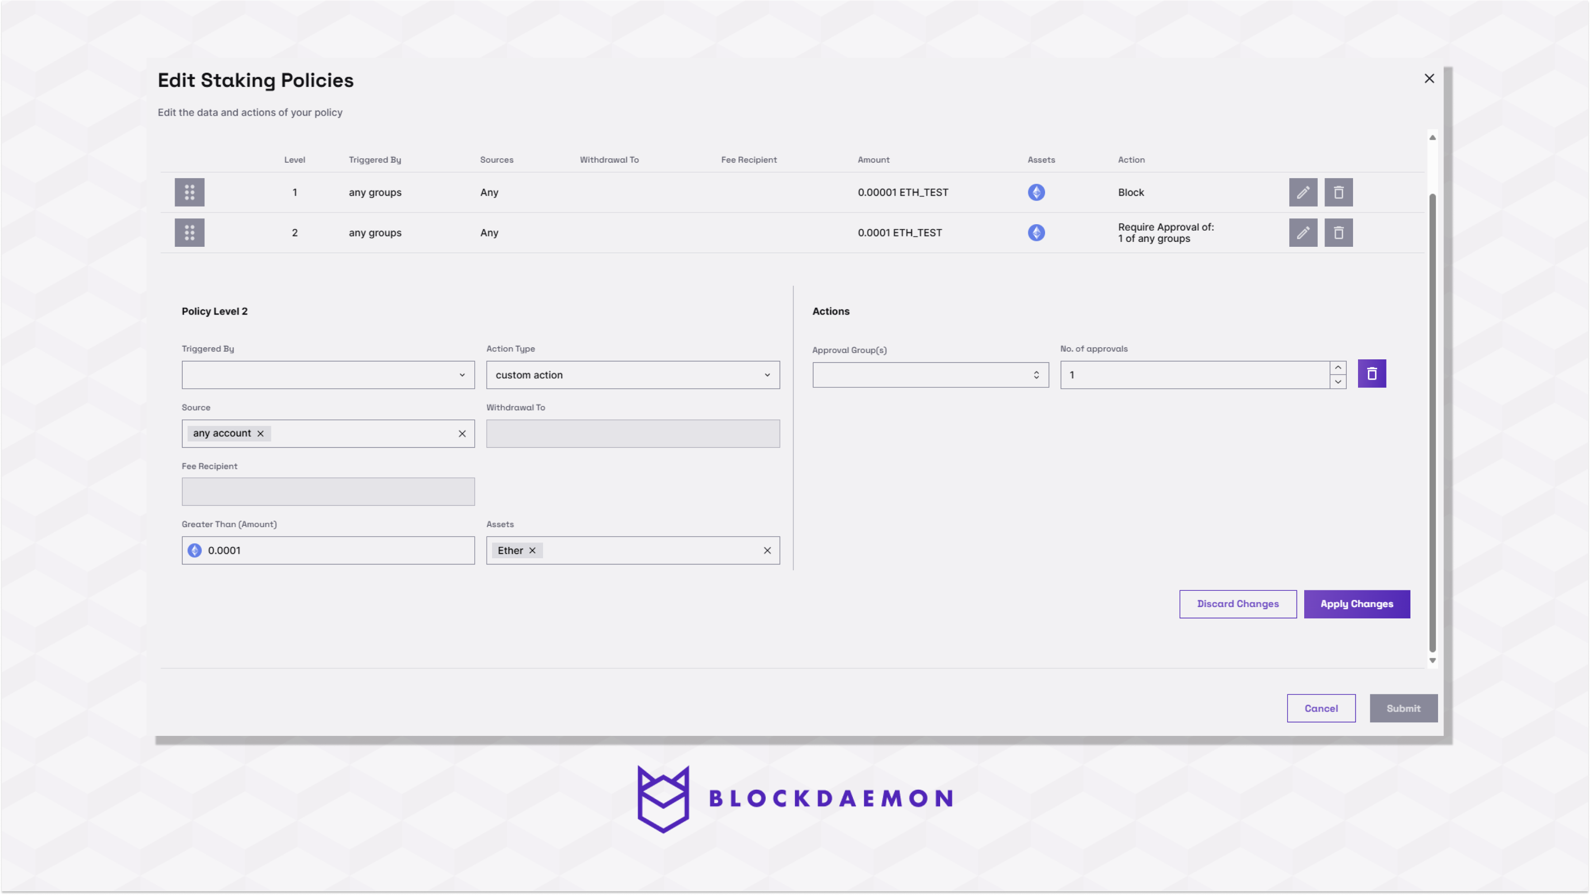Click pencil icon for level 2 policy
The image size is (1590, 895).
[x=1302, y=232]
